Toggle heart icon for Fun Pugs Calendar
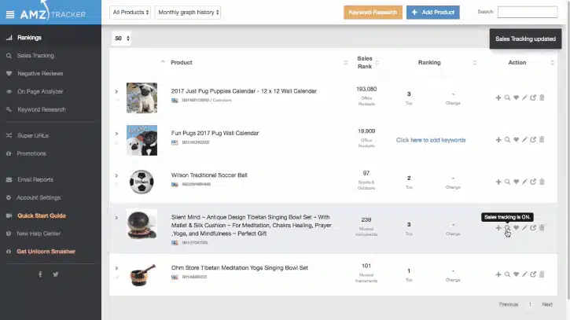570x320 pixels. (x=516, y=140)
